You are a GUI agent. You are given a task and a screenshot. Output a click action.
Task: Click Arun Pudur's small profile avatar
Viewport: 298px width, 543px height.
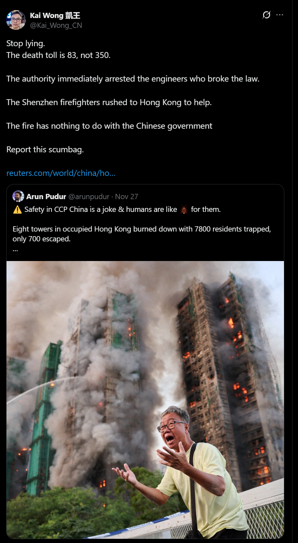(x=18, y=196)
